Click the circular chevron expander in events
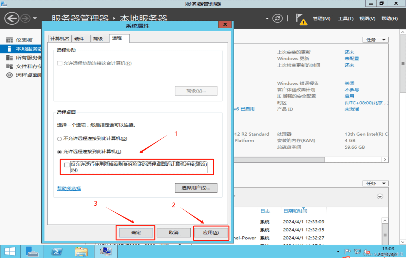This screenshot has height=258, width=406. 380,197
